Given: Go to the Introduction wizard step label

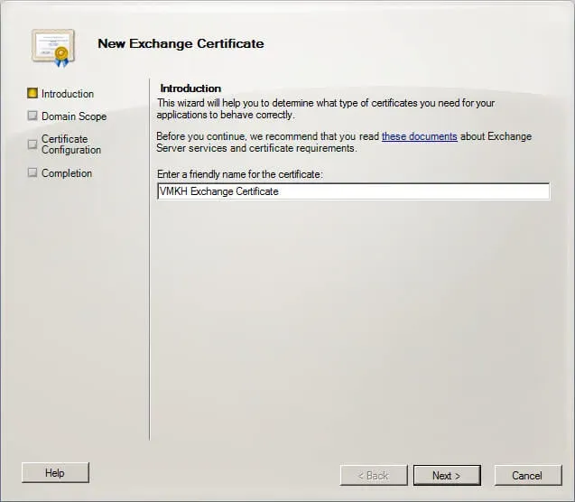Looking at the screenshot, I should tap(68, 94).
